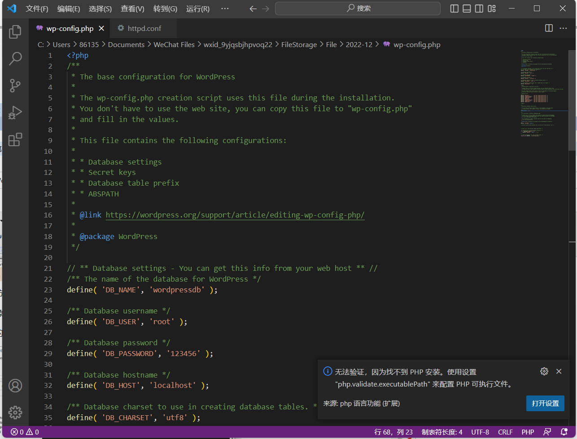Click 行 68, 列 23 in status bar

point(393,432)
